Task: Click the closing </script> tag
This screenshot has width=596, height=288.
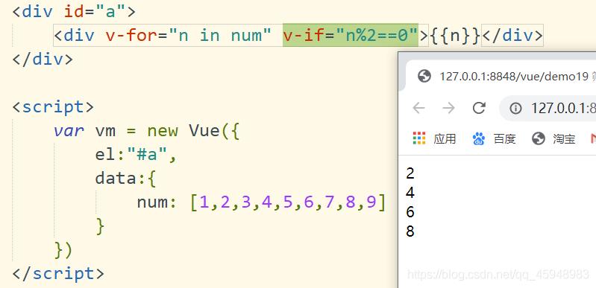Action: pos(58,273)
